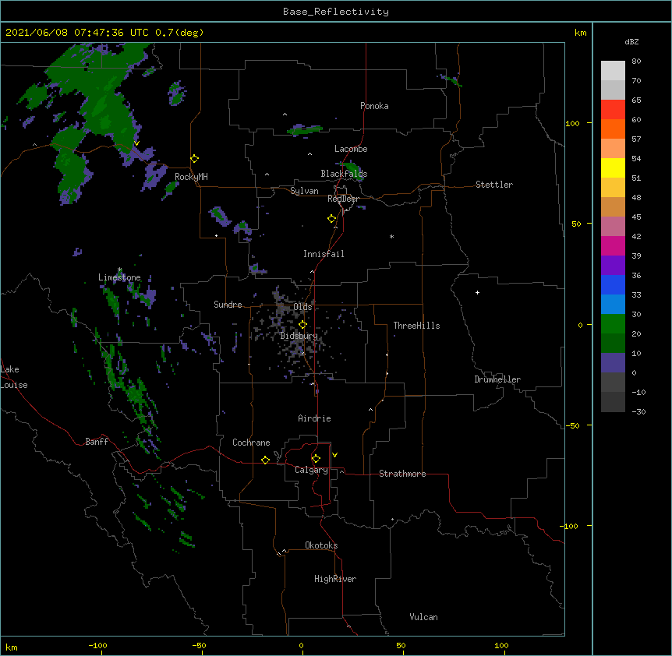This screenshot has height=656, width=672.
Task: Pick the light gray 70–80 dBZ legend color
Action: pyautogui.click(x=613, y=71)
